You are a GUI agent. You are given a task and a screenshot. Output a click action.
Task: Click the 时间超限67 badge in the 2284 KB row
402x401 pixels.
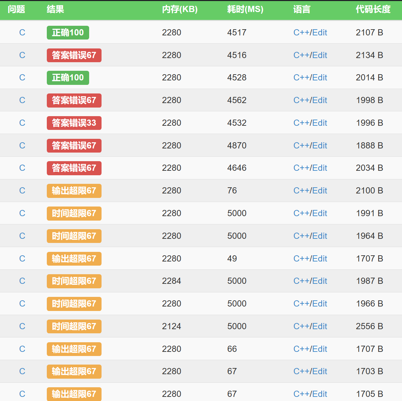pyautogui.click(x=74, y=281)
